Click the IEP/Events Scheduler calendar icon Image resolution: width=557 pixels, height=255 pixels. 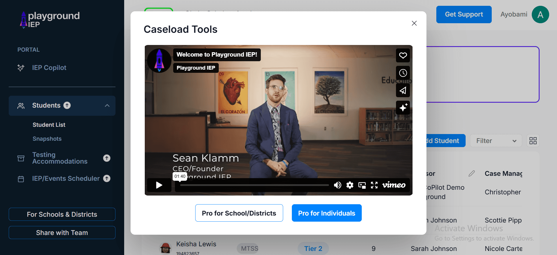21,179
